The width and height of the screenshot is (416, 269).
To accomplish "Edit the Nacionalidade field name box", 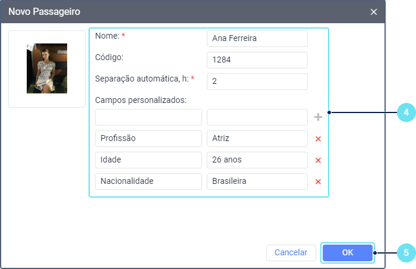I will (149, 182).
